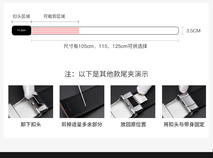The image size is (213, 158).
Task: Click the black bar at page bottom
Action: coord(106,155)
